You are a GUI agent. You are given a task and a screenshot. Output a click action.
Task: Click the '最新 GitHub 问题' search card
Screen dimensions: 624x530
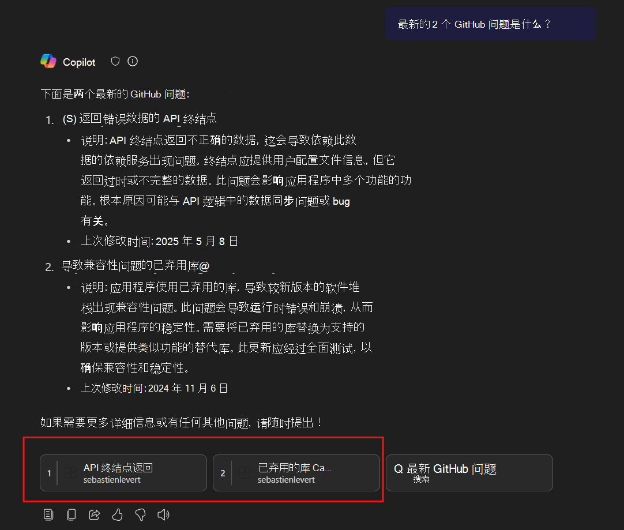point(469,472)
